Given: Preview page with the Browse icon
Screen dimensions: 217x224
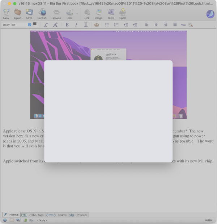Looking at the screenshot, I should (56, 13).
